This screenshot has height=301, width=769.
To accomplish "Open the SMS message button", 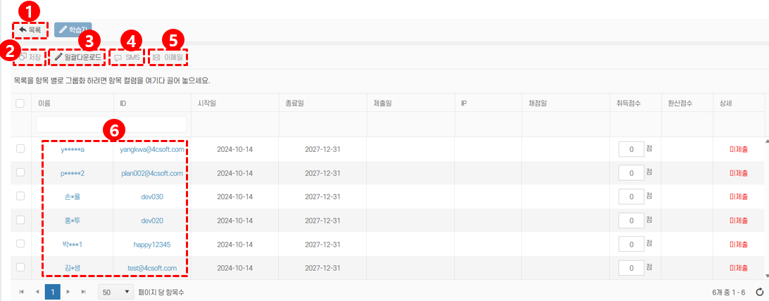I will pos(127,57).
